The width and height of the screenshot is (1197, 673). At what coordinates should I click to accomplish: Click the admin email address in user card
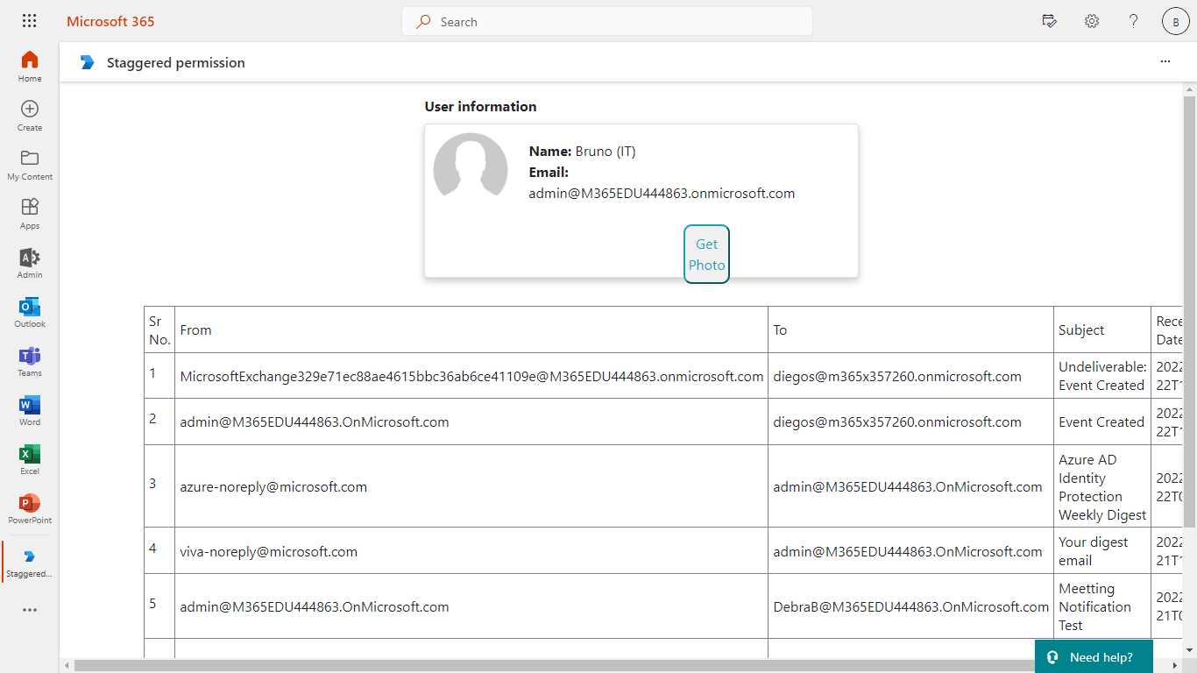click(x=662, y=194)
